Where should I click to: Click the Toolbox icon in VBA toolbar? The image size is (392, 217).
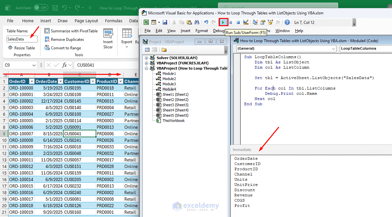pos(278,22)
